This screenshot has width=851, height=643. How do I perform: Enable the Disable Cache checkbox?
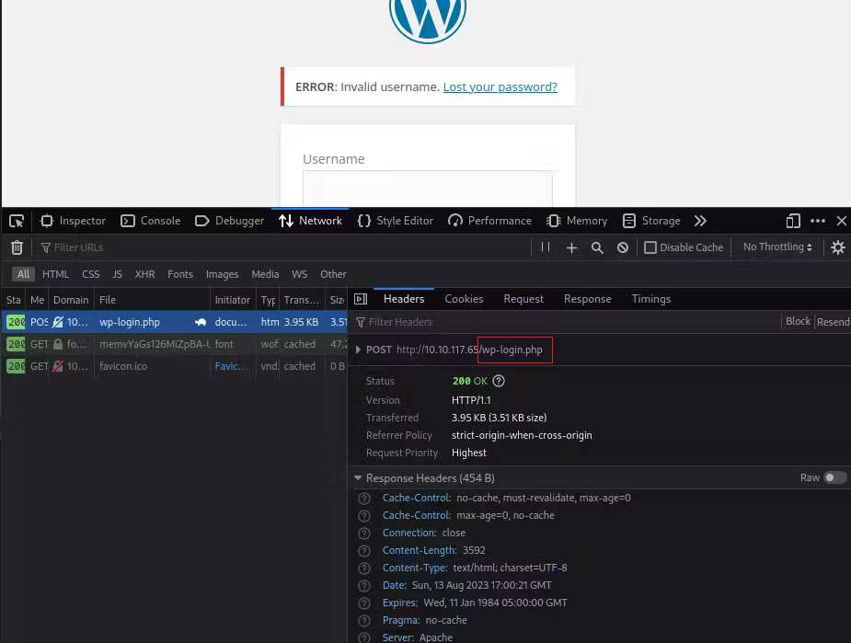point(650,247)
